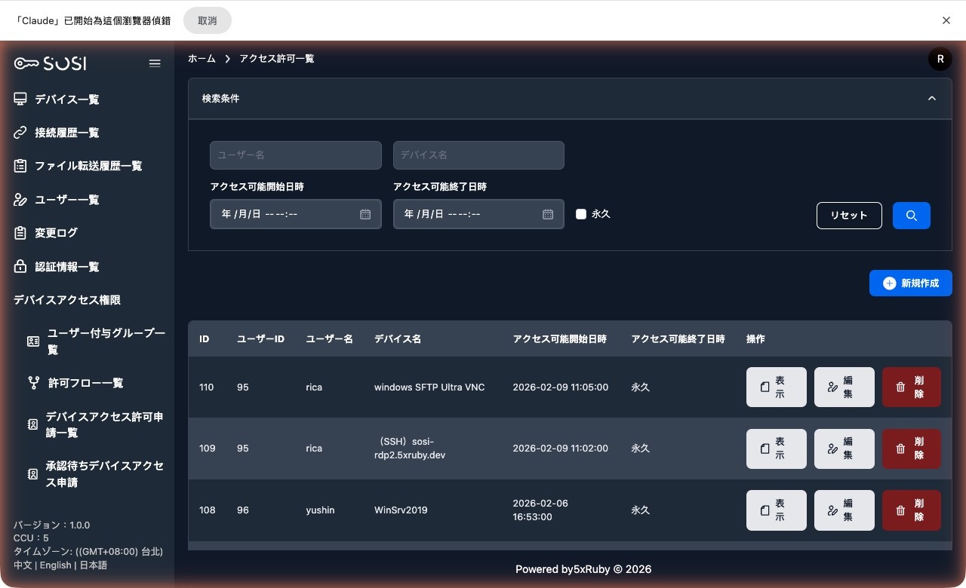
Task: Switch language to English link
Action: click(56, 565)
